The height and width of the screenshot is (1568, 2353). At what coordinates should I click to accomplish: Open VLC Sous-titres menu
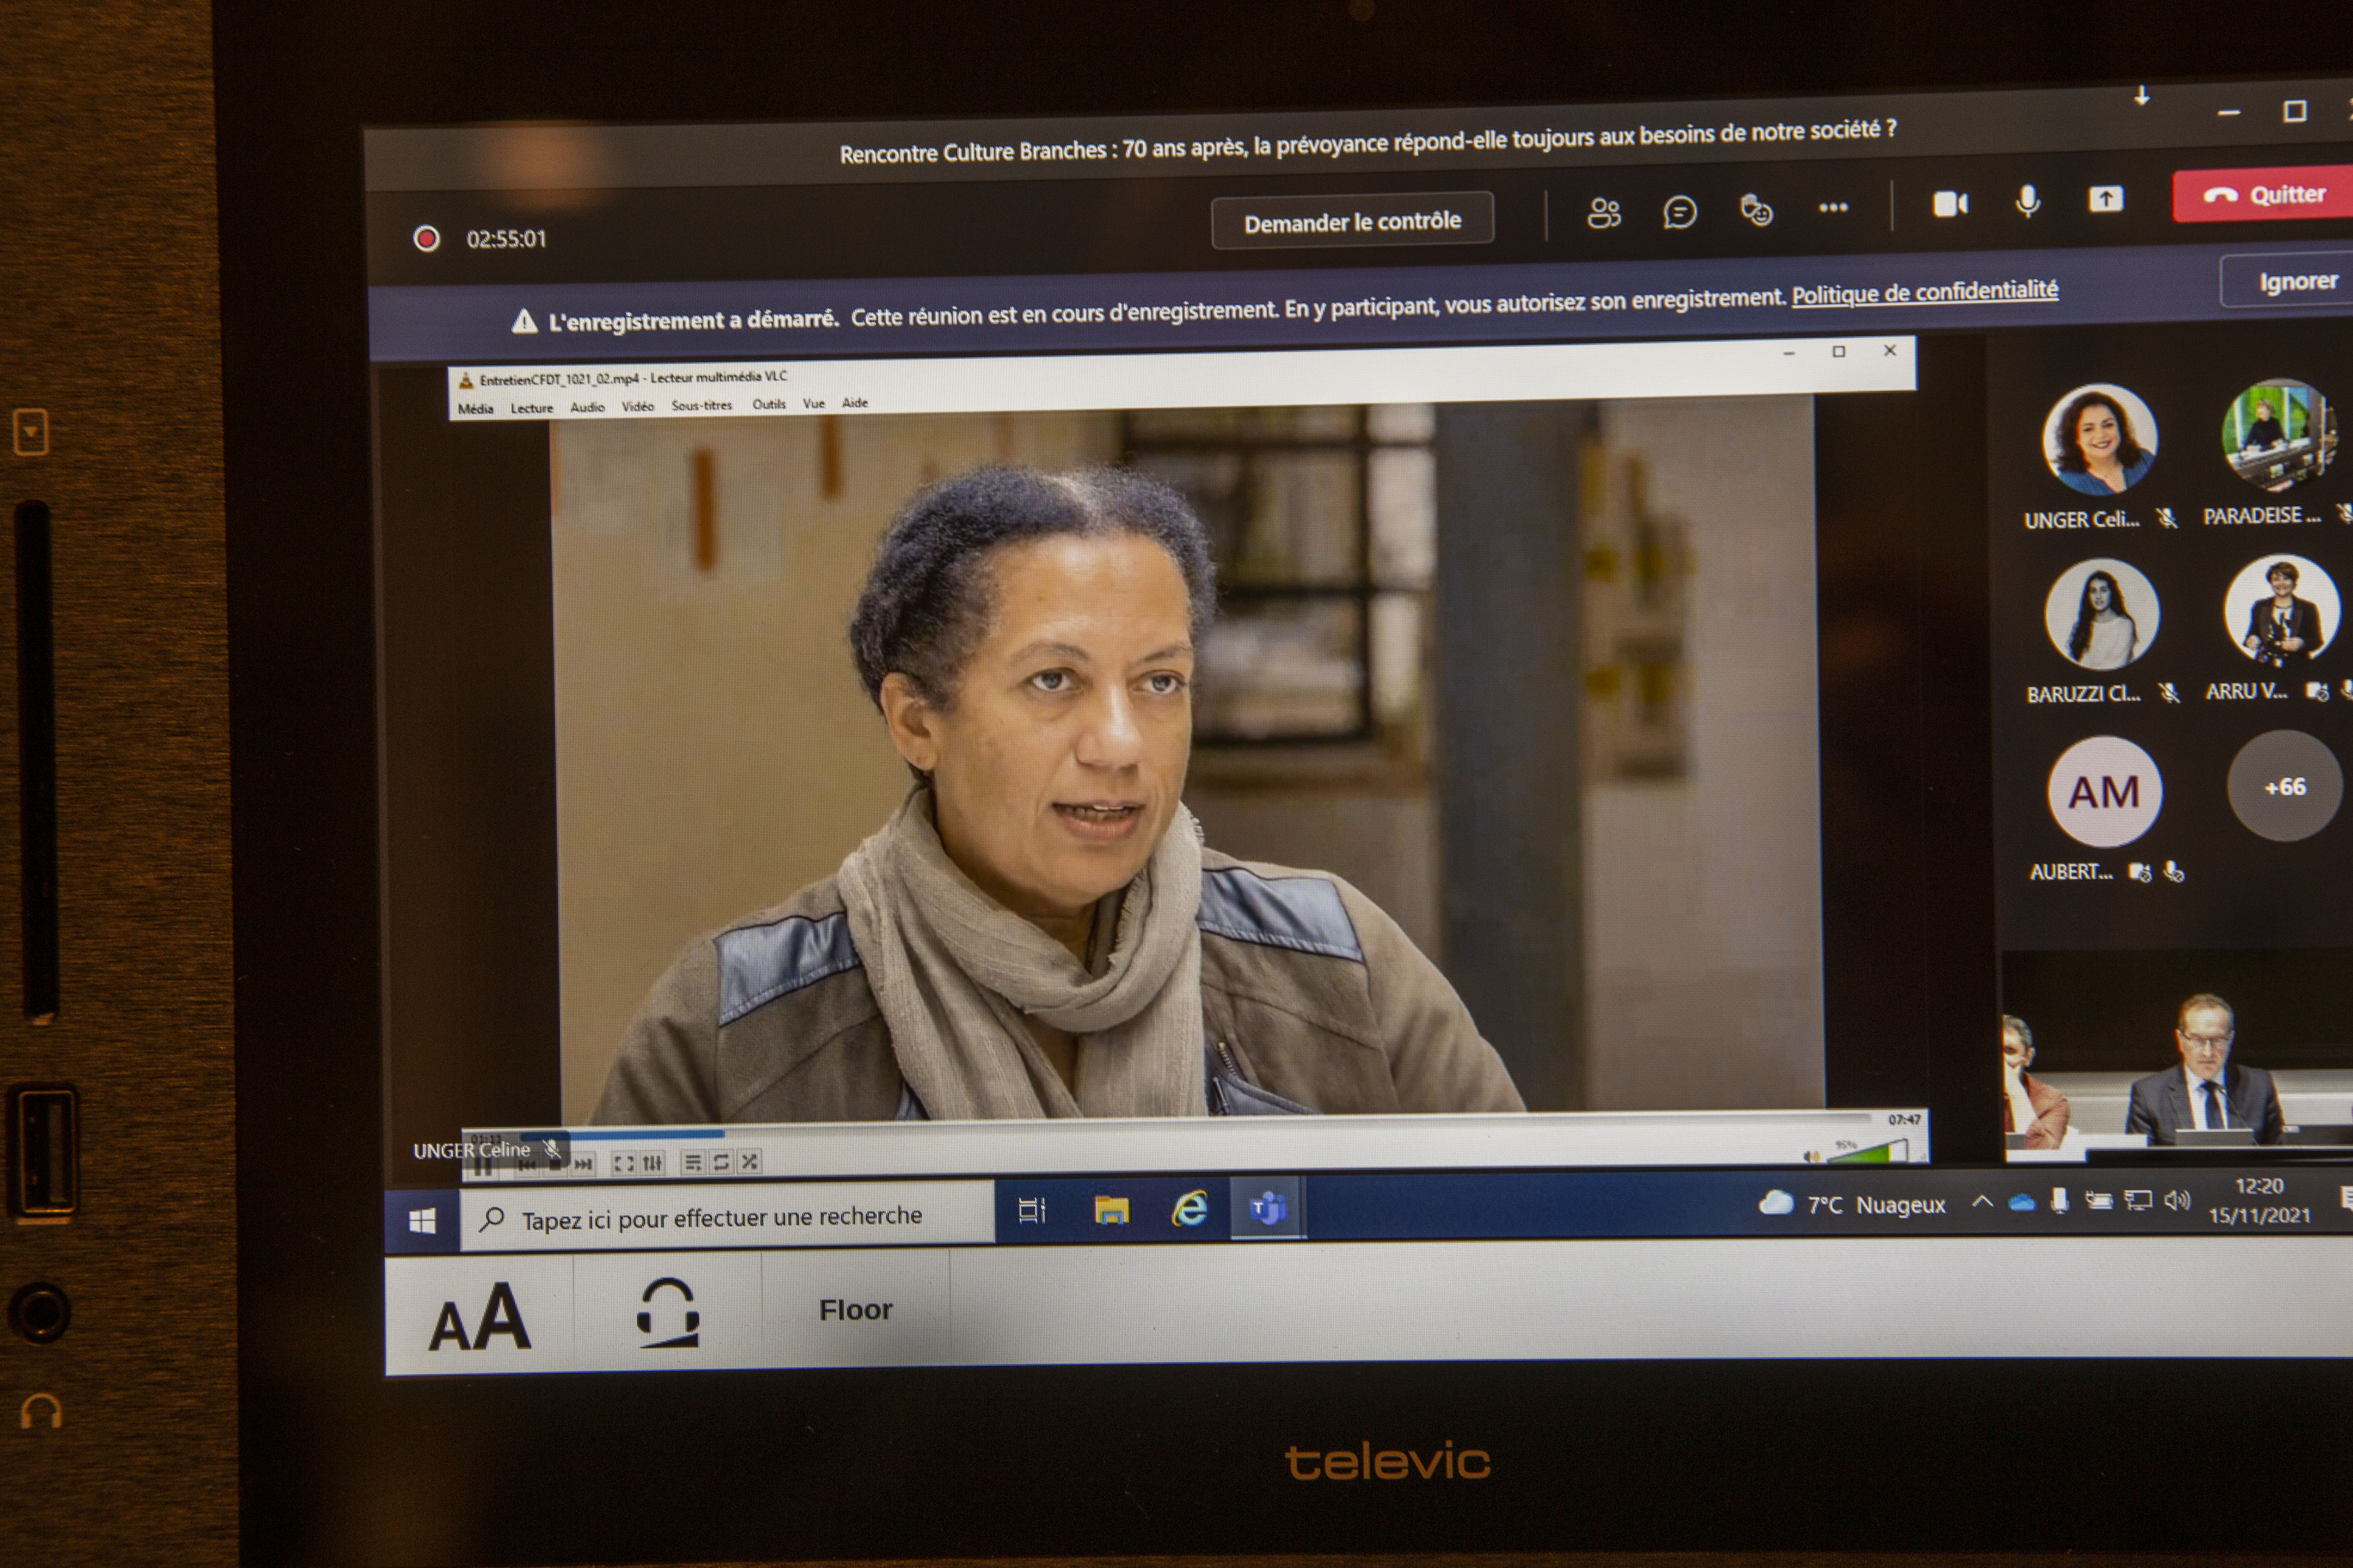coord(701,405)
